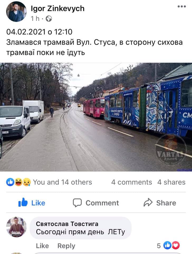Click the comment's heart reaction icon
192x254 pixels.
click(176, 246)
